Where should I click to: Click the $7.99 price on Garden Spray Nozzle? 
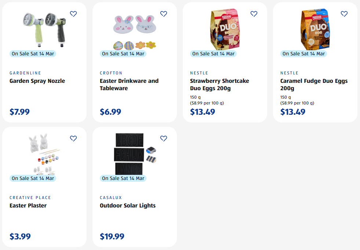click(x=19, y=112)
